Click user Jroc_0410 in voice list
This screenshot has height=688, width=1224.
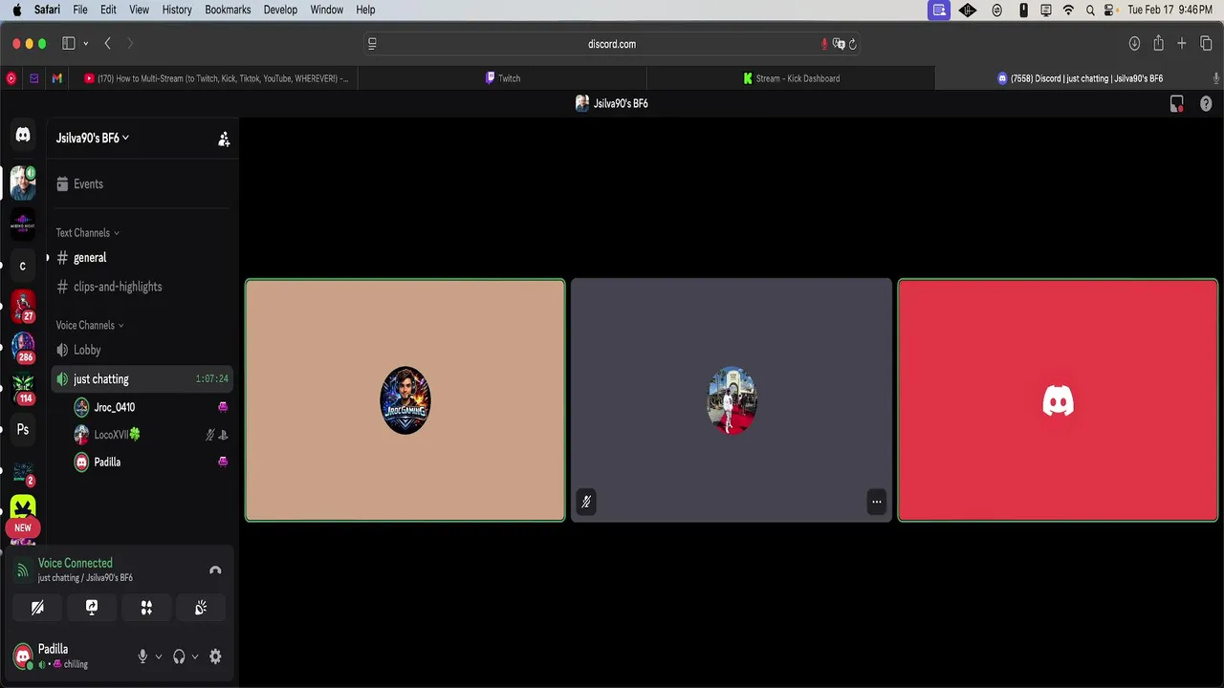pyautogui.click(x=152, y=408)
